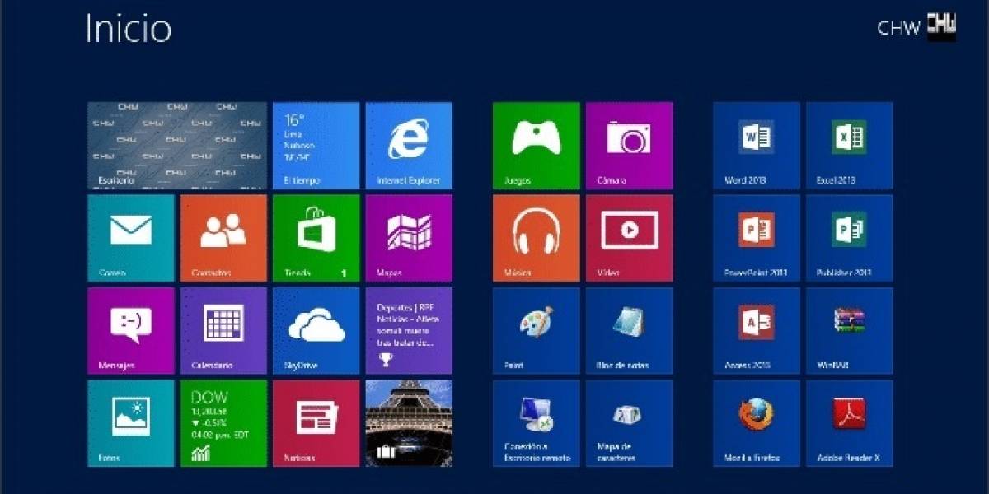Launch Excel 2013 tile
The height and width of the screenshot is (494, 989).
click(x=849, y=146)
